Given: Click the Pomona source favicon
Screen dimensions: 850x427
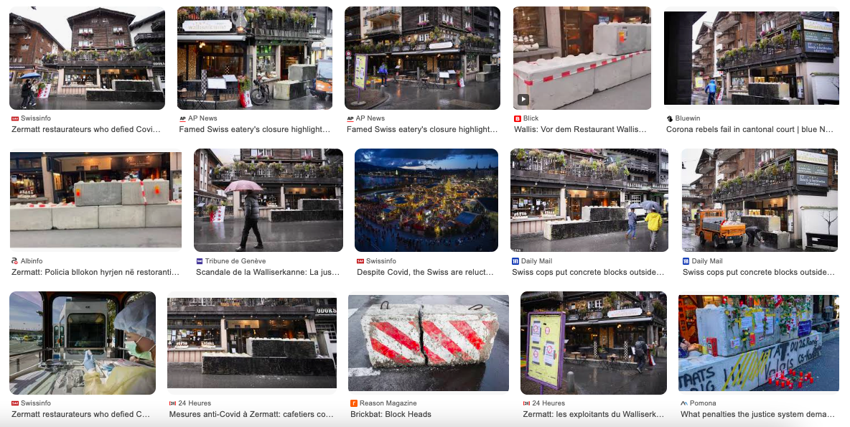Looking at the screenshot, I should point(684,403).
